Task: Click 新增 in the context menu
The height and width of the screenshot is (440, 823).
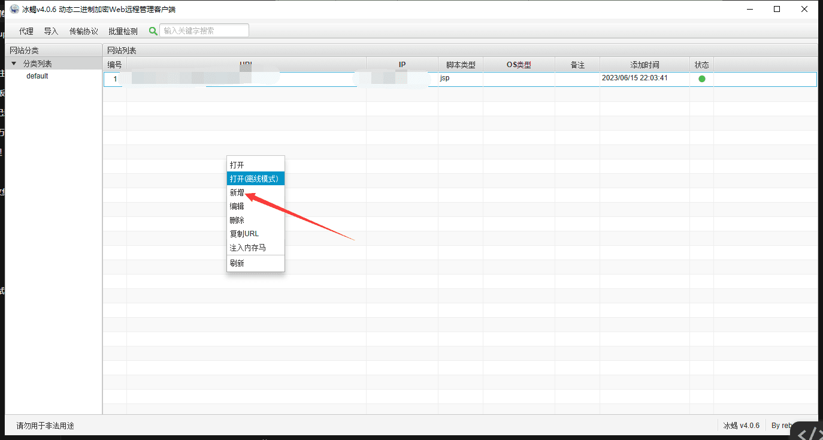Action: (237, 192)
